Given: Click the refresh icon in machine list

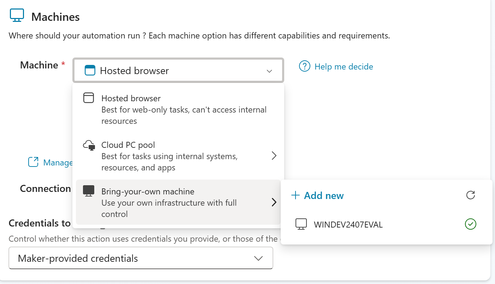Looking at the screenshot, I should [x=470, y=195].
